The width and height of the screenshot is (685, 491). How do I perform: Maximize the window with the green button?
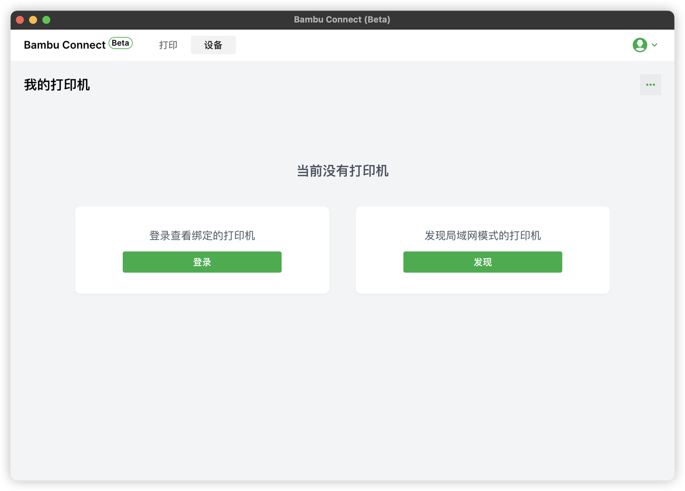[47, 20]
